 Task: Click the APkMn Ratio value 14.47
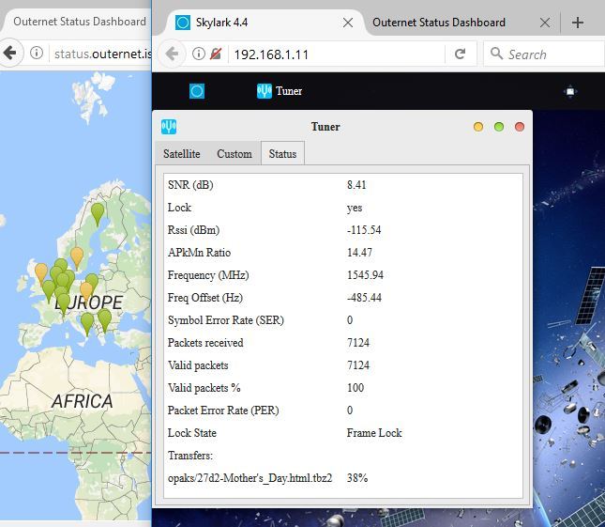coord(359,253)
